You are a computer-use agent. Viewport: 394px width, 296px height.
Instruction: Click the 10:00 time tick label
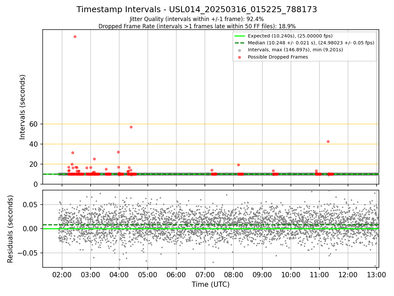pyautogui.click(x=291, y=274)
